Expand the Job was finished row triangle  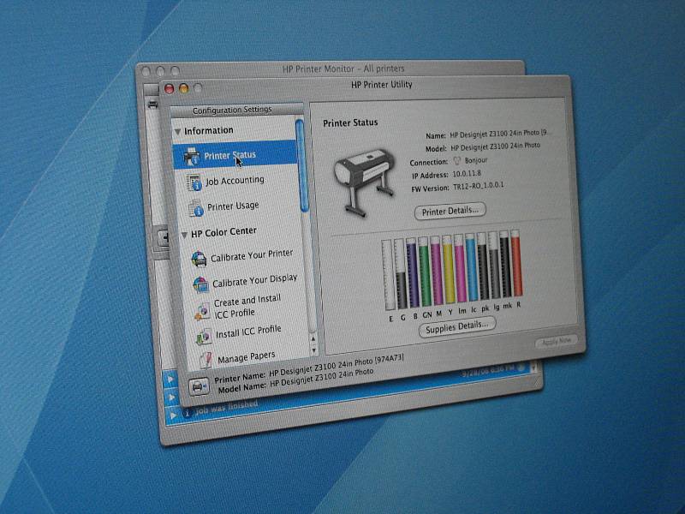(174, 415)
